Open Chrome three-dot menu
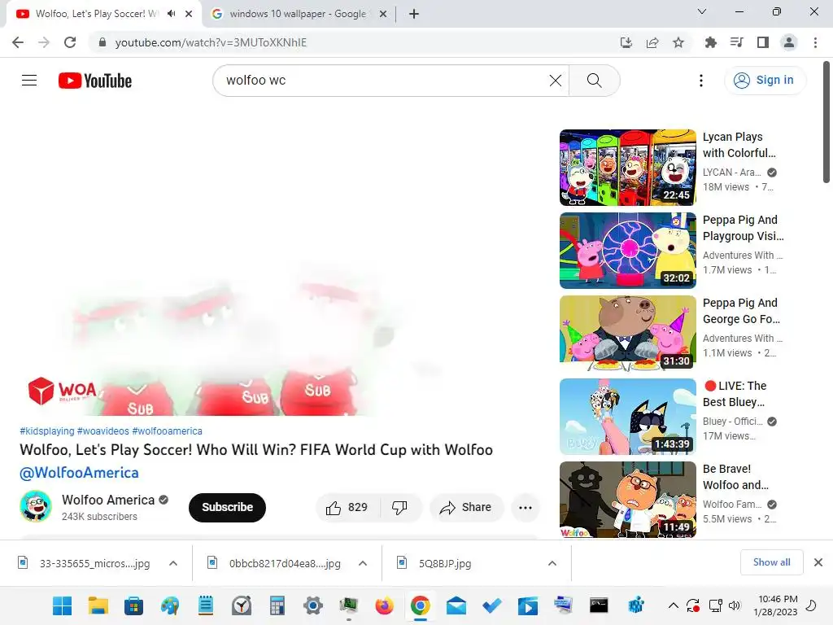This screenshot has height=625, width=833. 815,42
